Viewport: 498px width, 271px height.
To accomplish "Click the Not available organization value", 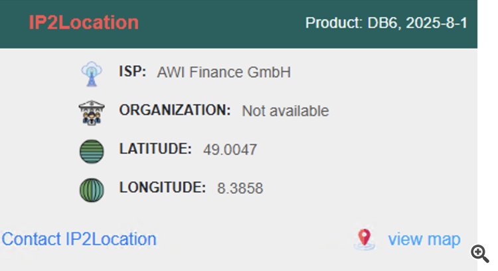I will click(x=285, y=111).
